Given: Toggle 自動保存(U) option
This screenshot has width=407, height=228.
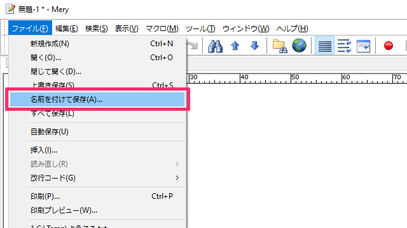Looking at the screenshot, I should click(x=97, y=132).
